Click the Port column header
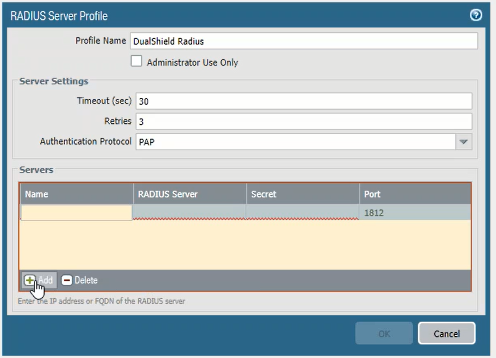 pos(415,194)
